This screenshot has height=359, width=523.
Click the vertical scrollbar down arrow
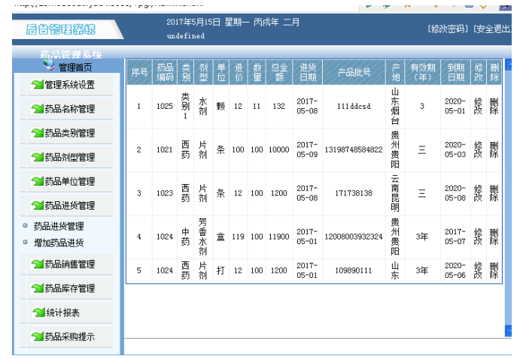(x=508, y=330)
